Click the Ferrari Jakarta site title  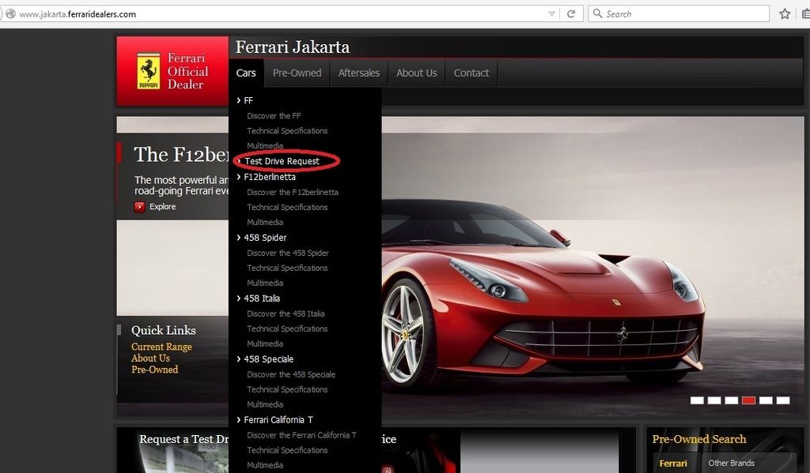pos(293,47)
